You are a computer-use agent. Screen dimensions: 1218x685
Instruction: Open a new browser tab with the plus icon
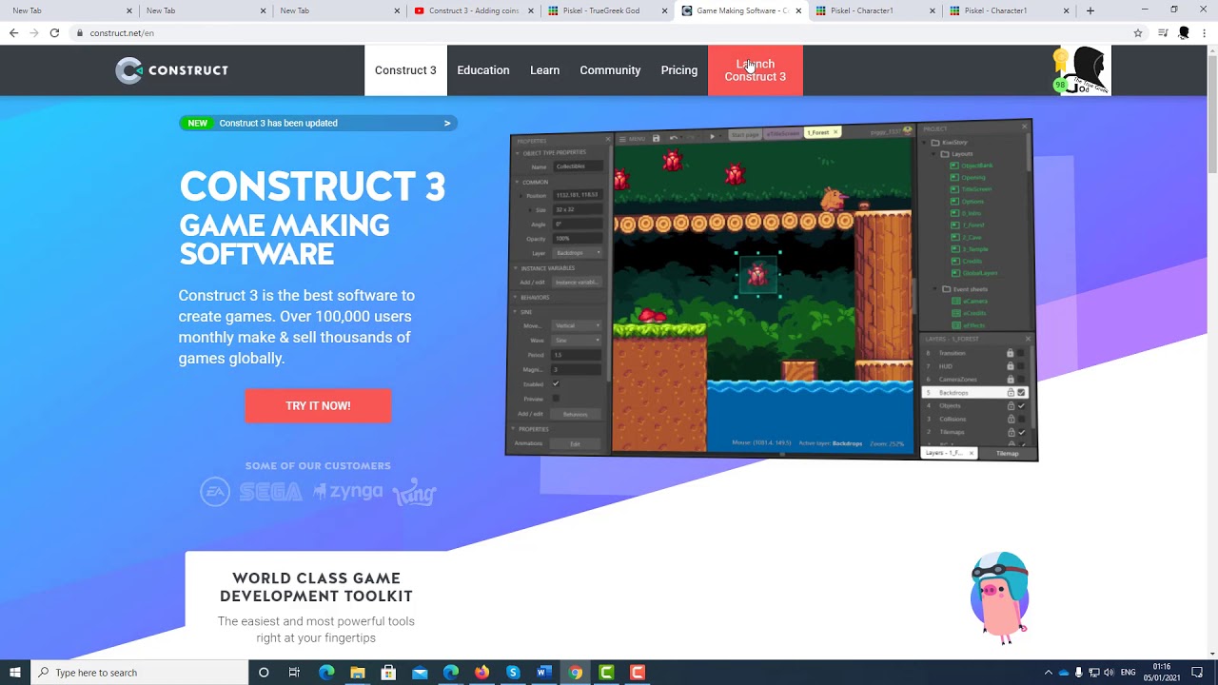(1090, 10)
